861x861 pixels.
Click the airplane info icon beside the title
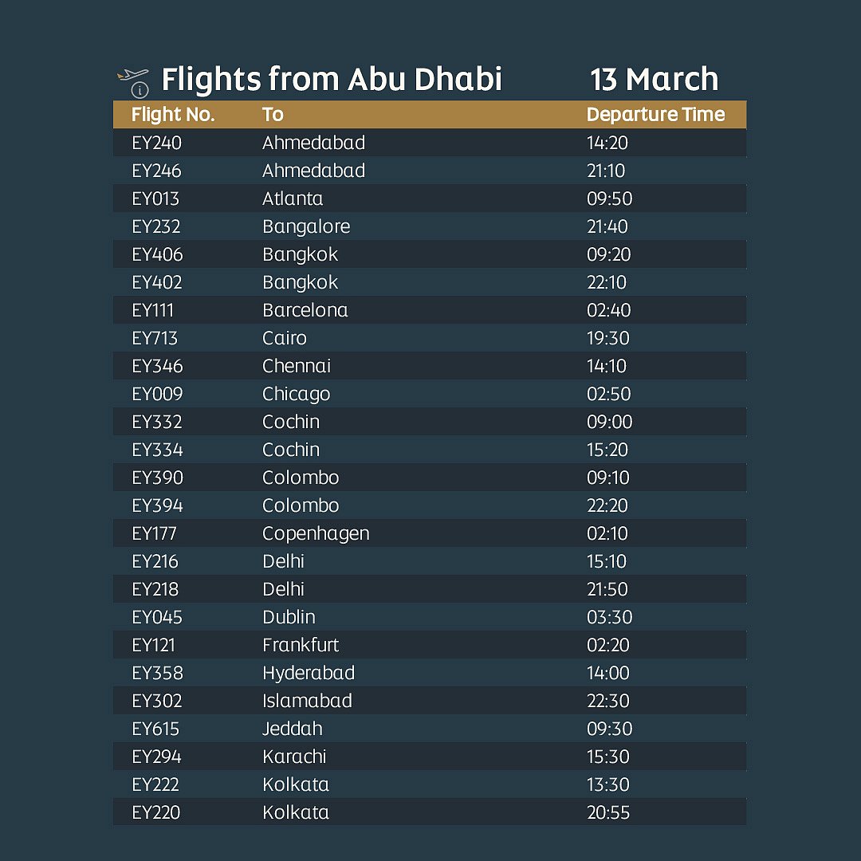[134, 82]
